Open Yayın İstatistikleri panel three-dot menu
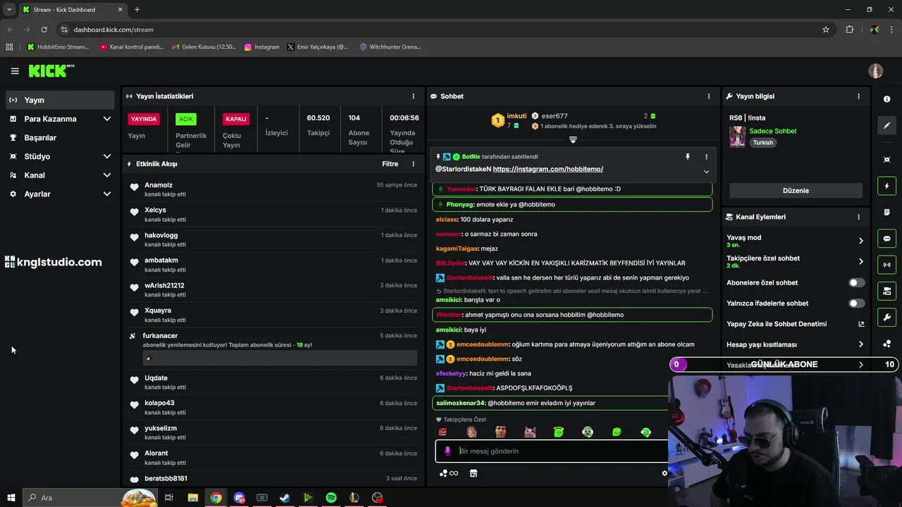This screenshot has height=507, width=902. [x=414, y=96]
